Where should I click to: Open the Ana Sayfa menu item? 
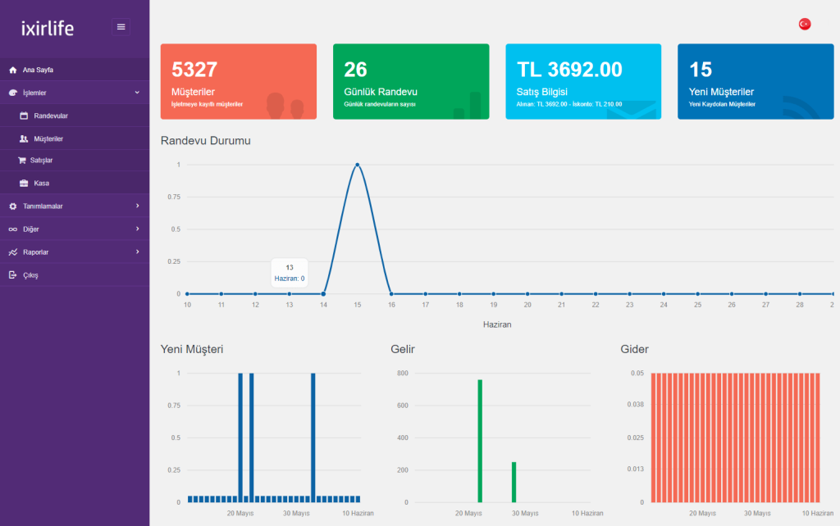tap(75, 70)
